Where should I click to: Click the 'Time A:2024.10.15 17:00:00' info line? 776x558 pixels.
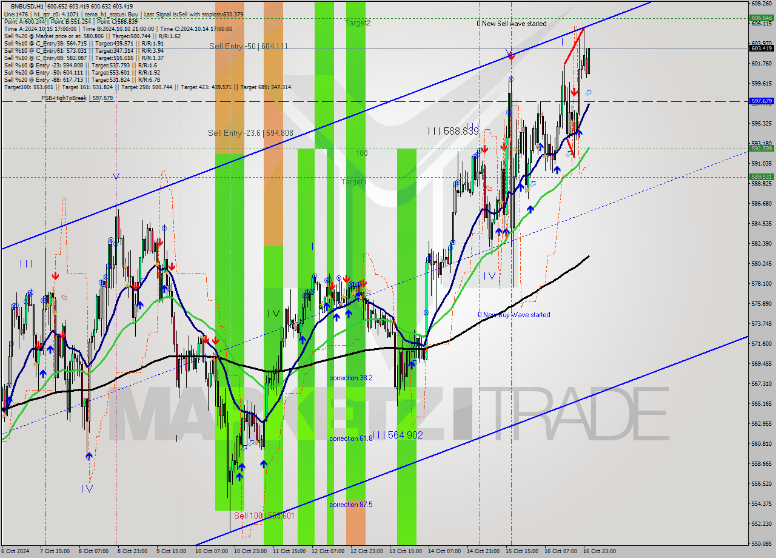pos(118,29)
